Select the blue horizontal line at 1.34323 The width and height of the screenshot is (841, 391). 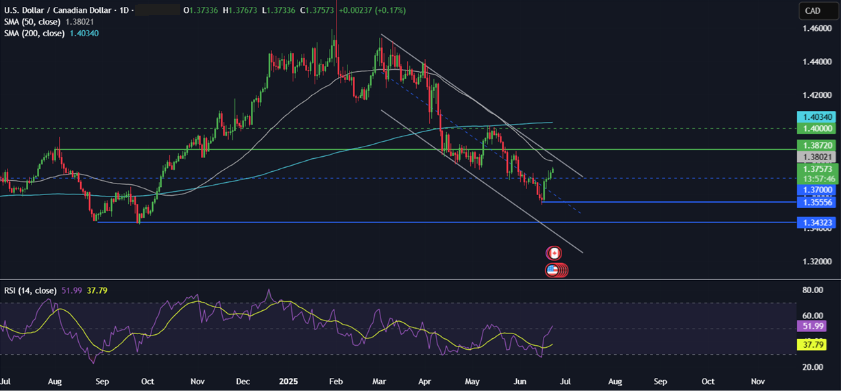coord(446,223)
